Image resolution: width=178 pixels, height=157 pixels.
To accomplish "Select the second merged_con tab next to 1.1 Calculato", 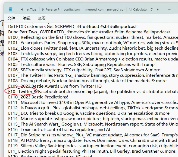I will (116, 9).
